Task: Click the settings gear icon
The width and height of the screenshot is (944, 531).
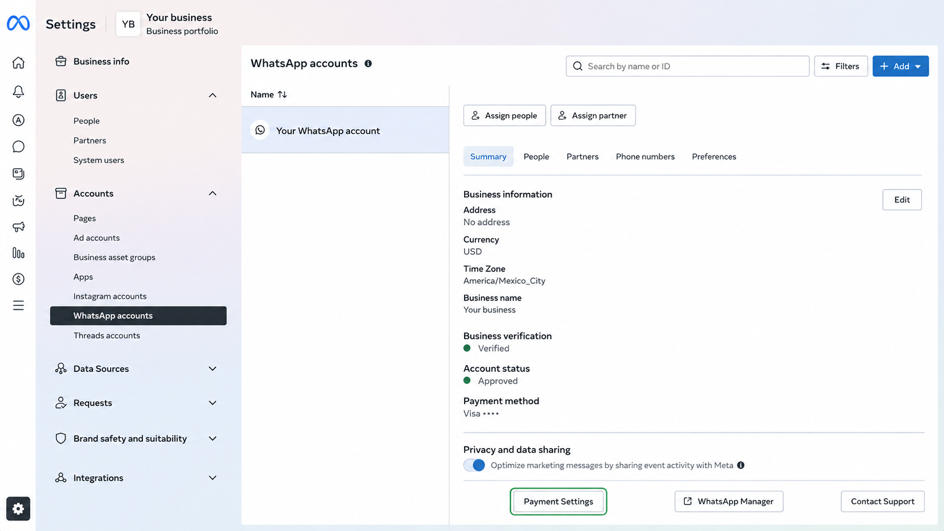Action: [18, 509]
